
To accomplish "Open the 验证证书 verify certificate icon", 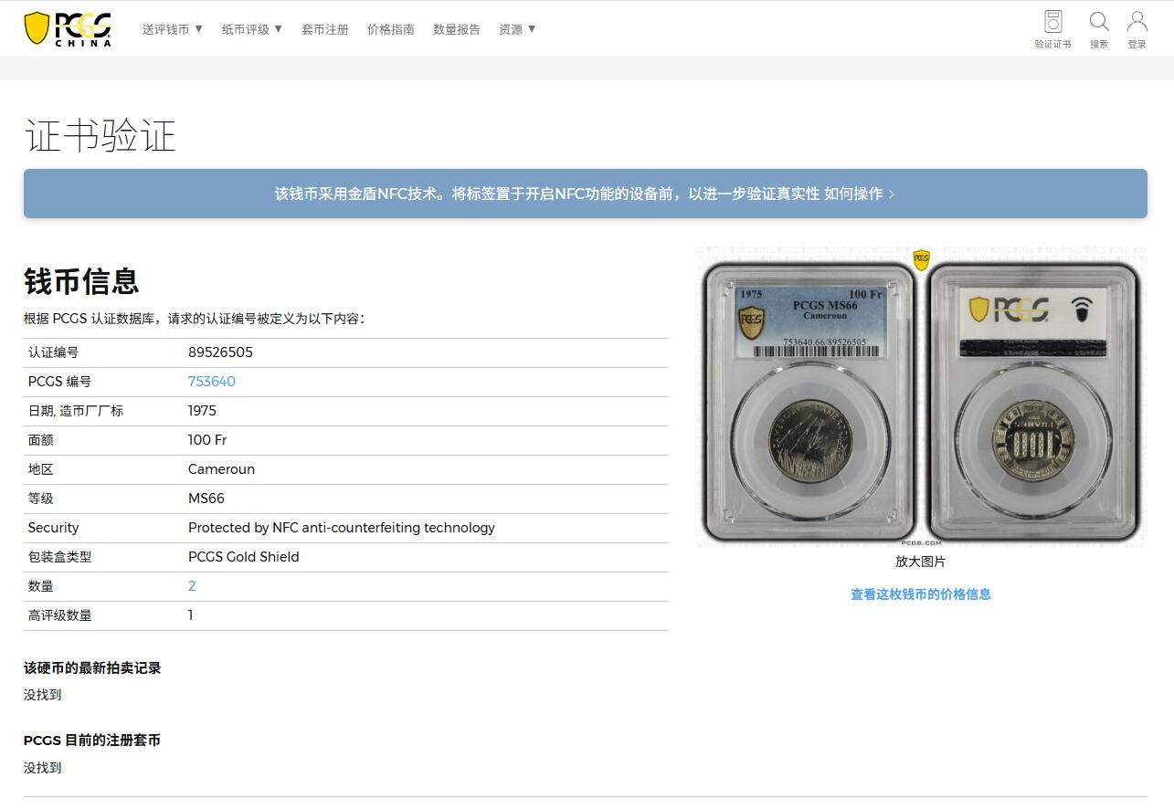I will click(1052, 29).
